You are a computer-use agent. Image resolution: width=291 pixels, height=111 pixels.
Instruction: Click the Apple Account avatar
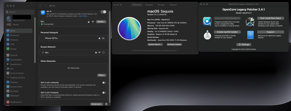9,19
